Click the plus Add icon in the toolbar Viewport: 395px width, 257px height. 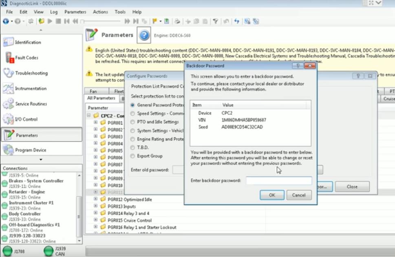[x=188, y=22]
